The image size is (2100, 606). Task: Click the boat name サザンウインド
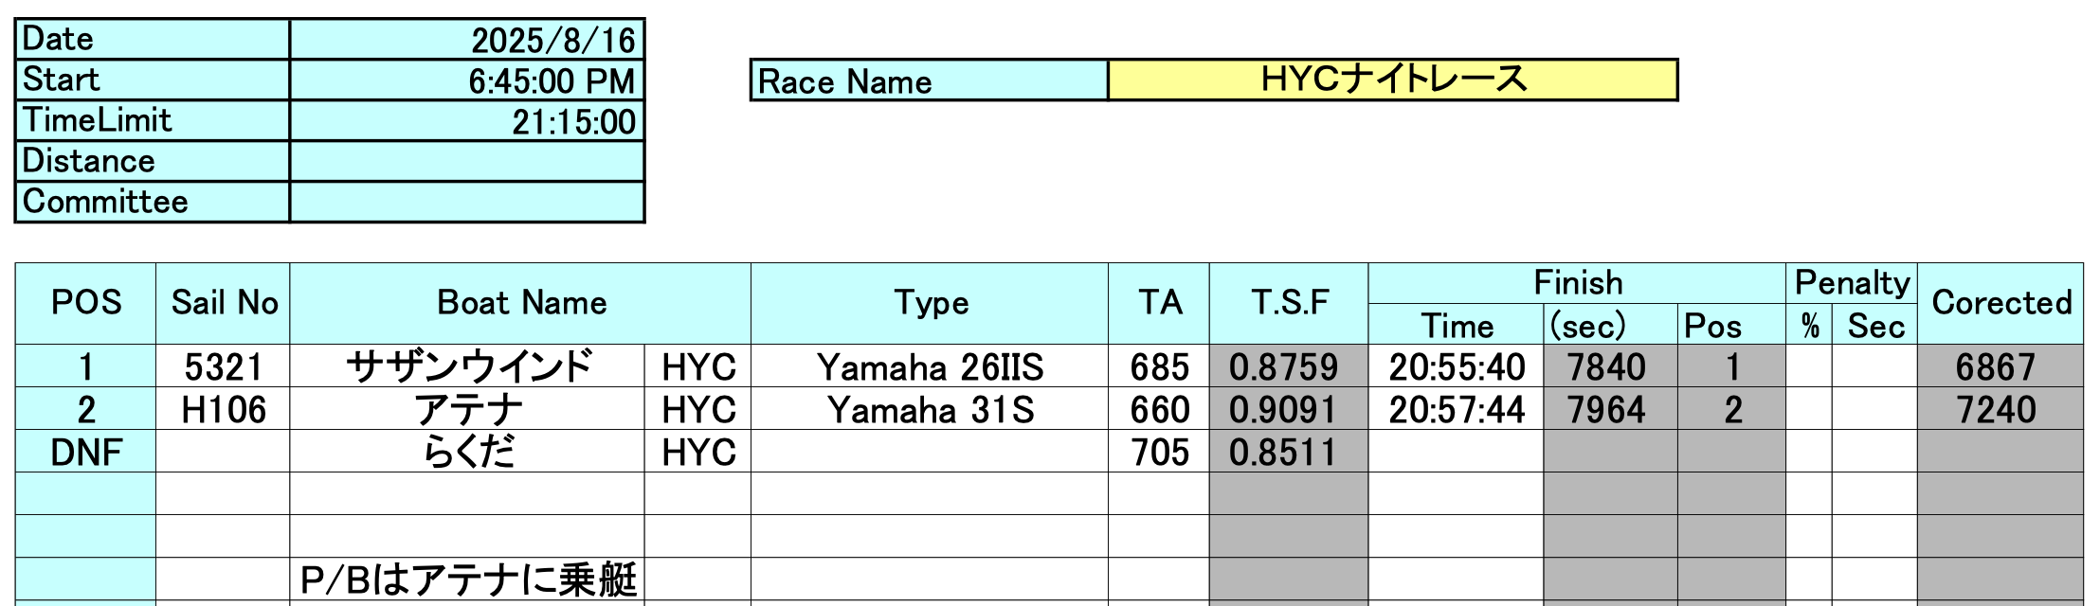coord(468,366)
